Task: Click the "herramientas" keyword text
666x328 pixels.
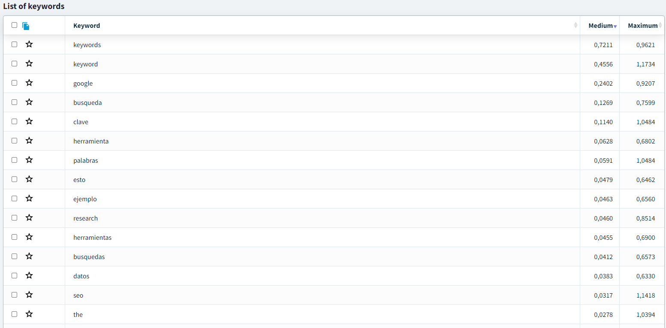Action: click(92, 238)
